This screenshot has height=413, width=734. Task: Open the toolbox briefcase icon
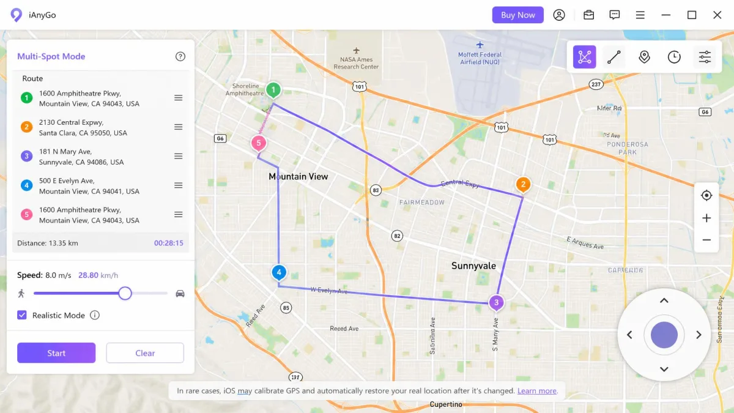(x=588, y=15)
